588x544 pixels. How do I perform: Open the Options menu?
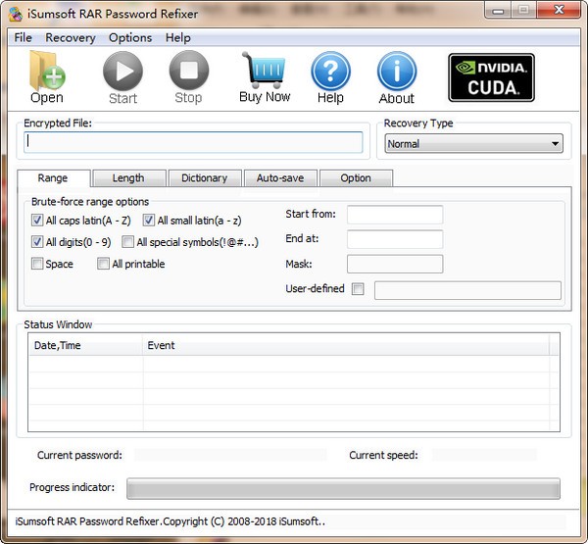[x=130, y=37]
